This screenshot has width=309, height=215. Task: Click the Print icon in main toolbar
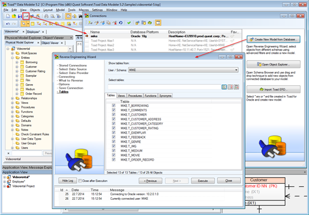pos(46,16)
